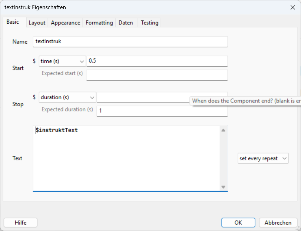Click the text box scroll down arrow
Viewport: 301px width, 231px height.
point(223,187)
